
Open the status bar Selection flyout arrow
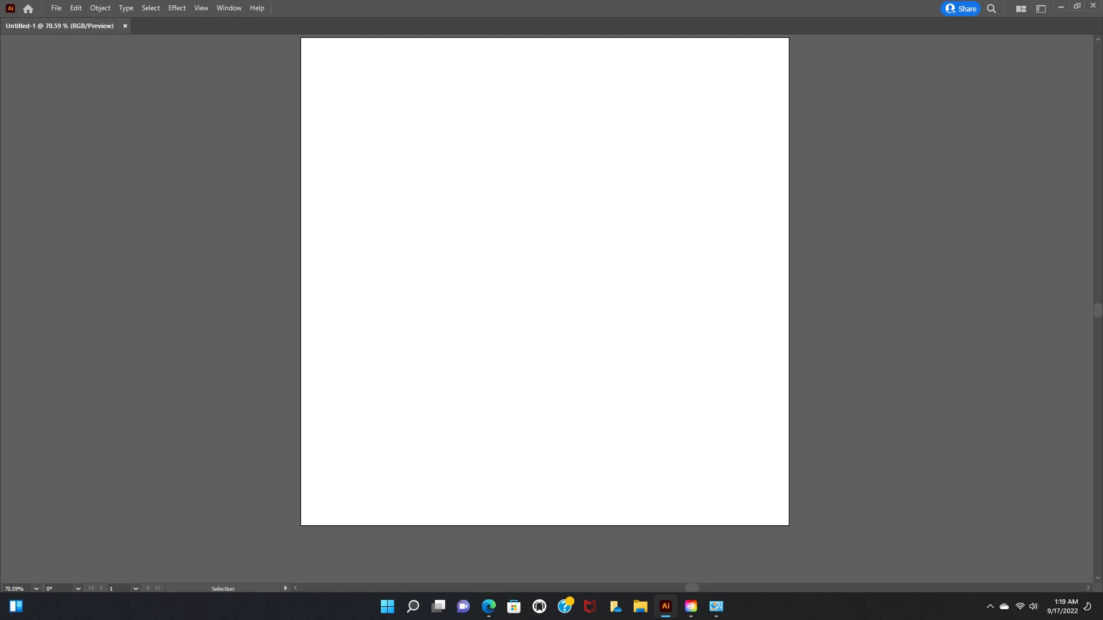(286, 588)
